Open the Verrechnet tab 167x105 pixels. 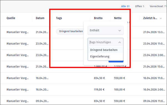pyautogui.click(x=158, y=6)
